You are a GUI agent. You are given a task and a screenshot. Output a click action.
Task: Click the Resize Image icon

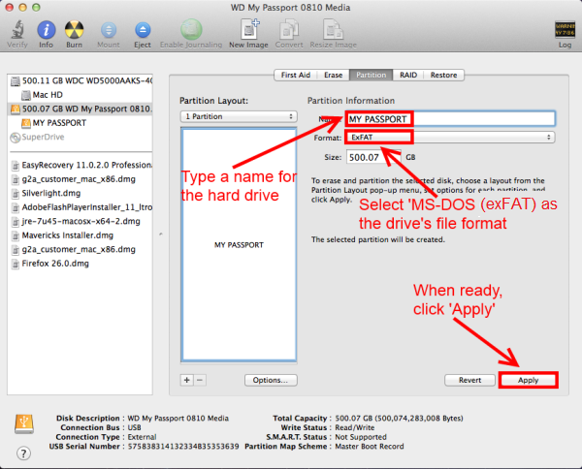[333, 29]
